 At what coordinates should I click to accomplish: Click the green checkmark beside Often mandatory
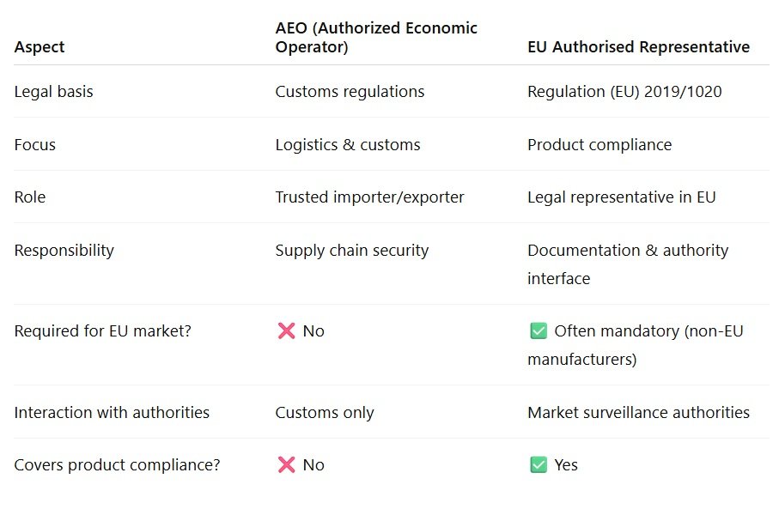539,331
